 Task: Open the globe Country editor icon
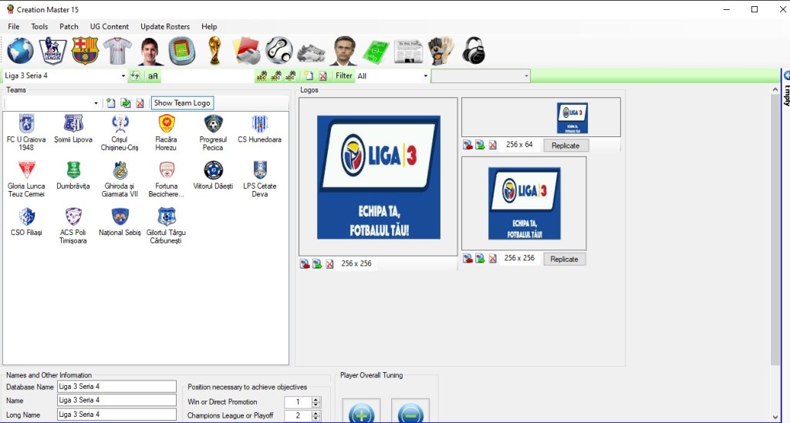click(21, 51)
